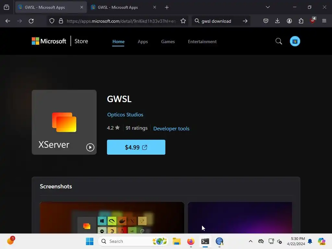This screenshot has height=249, width=332.
Task: Open File Explorer from the taskbar
Action: (177, 241)
